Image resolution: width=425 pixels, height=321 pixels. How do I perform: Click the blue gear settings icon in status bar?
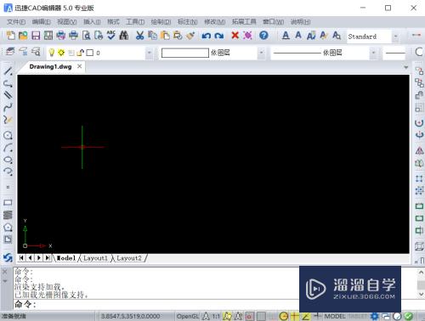375,316
